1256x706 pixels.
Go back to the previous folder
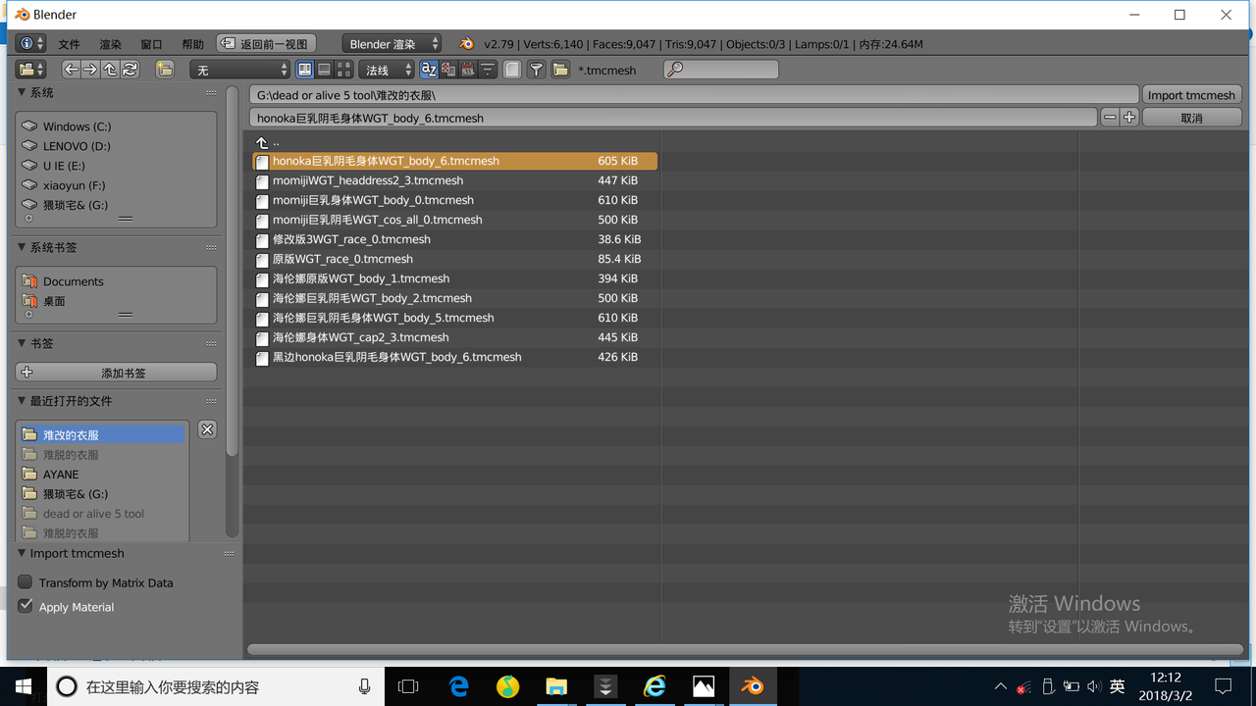pos(71,70)
